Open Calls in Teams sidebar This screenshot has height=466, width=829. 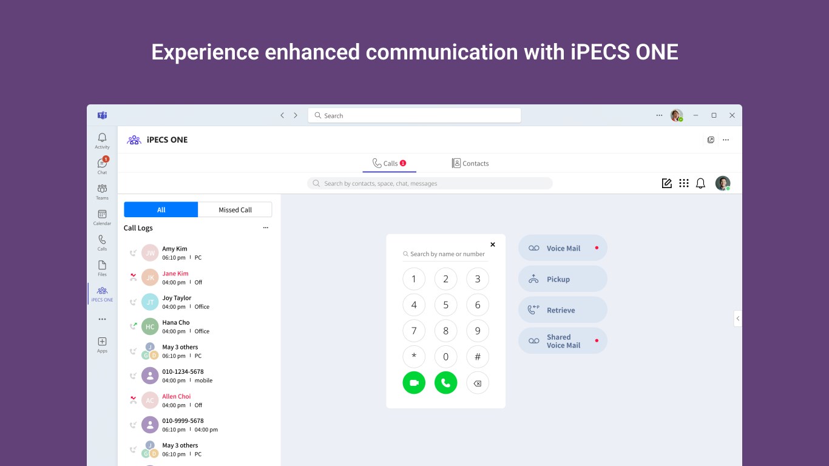click(102, 243)
